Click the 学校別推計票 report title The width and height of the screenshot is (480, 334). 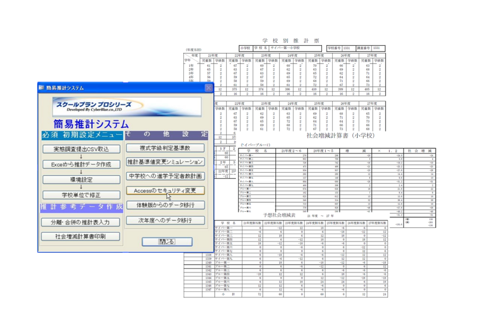291,41
